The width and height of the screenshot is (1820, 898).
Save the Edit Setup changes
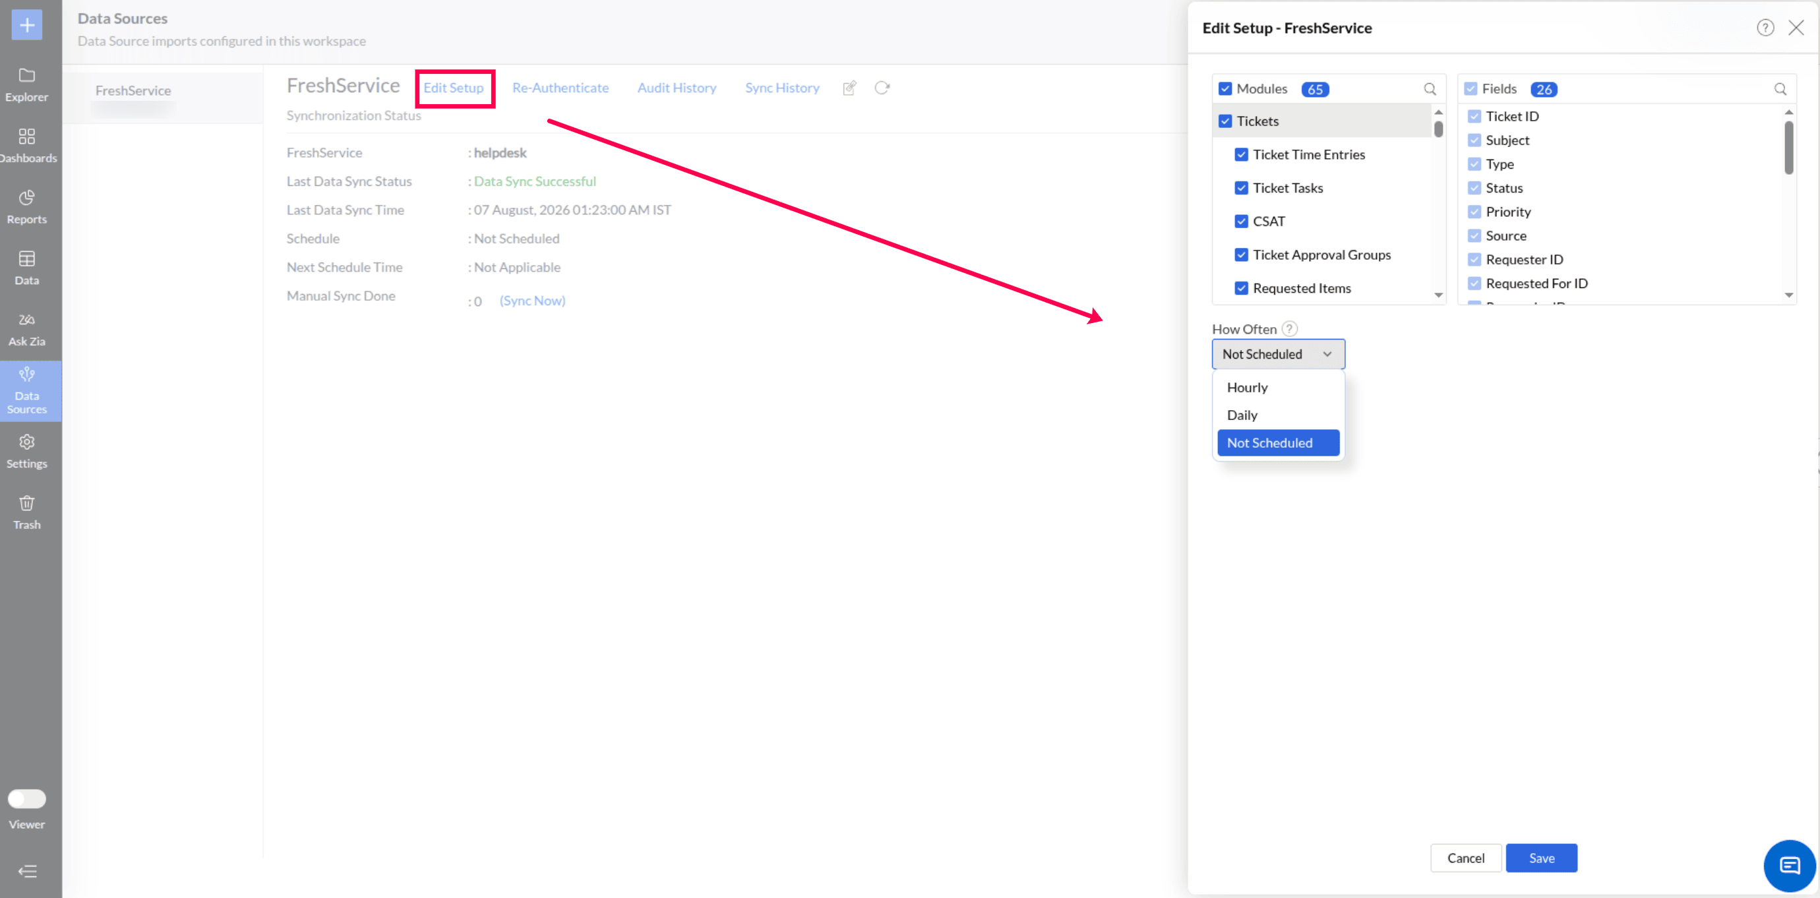point(1542,858)
